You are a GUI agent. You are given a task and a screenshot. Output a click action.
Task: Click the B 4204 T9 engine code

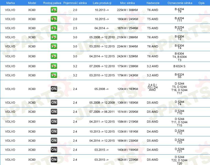pyautogui.click(x=179, y=10)
